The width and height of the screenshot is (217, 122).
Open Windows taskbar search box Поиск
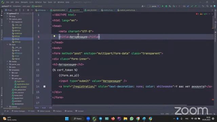tap(78, 119)
